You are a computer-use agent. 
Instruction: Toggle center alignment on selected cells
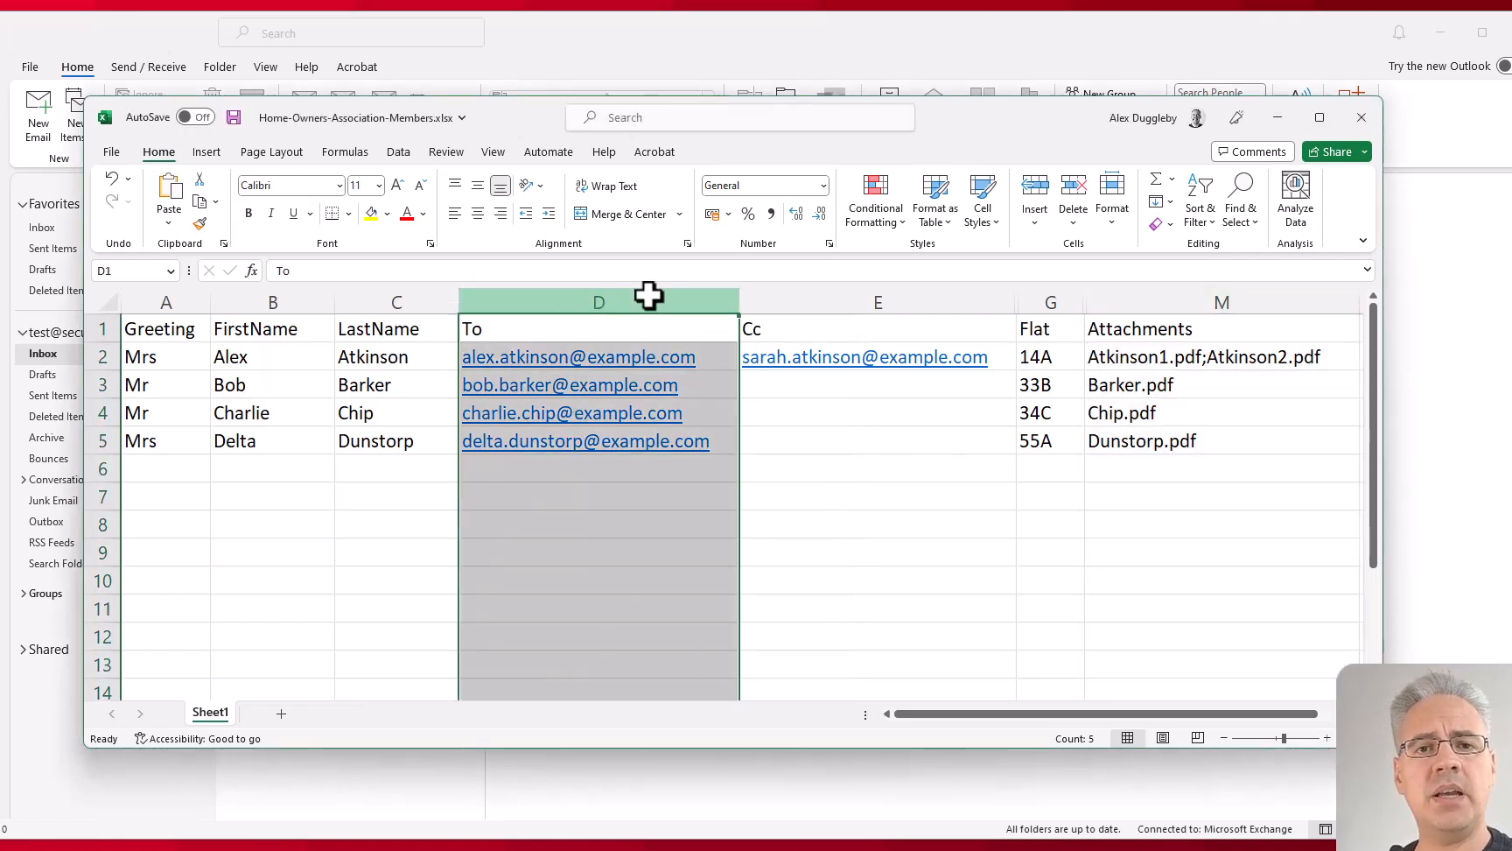(477, 213)
